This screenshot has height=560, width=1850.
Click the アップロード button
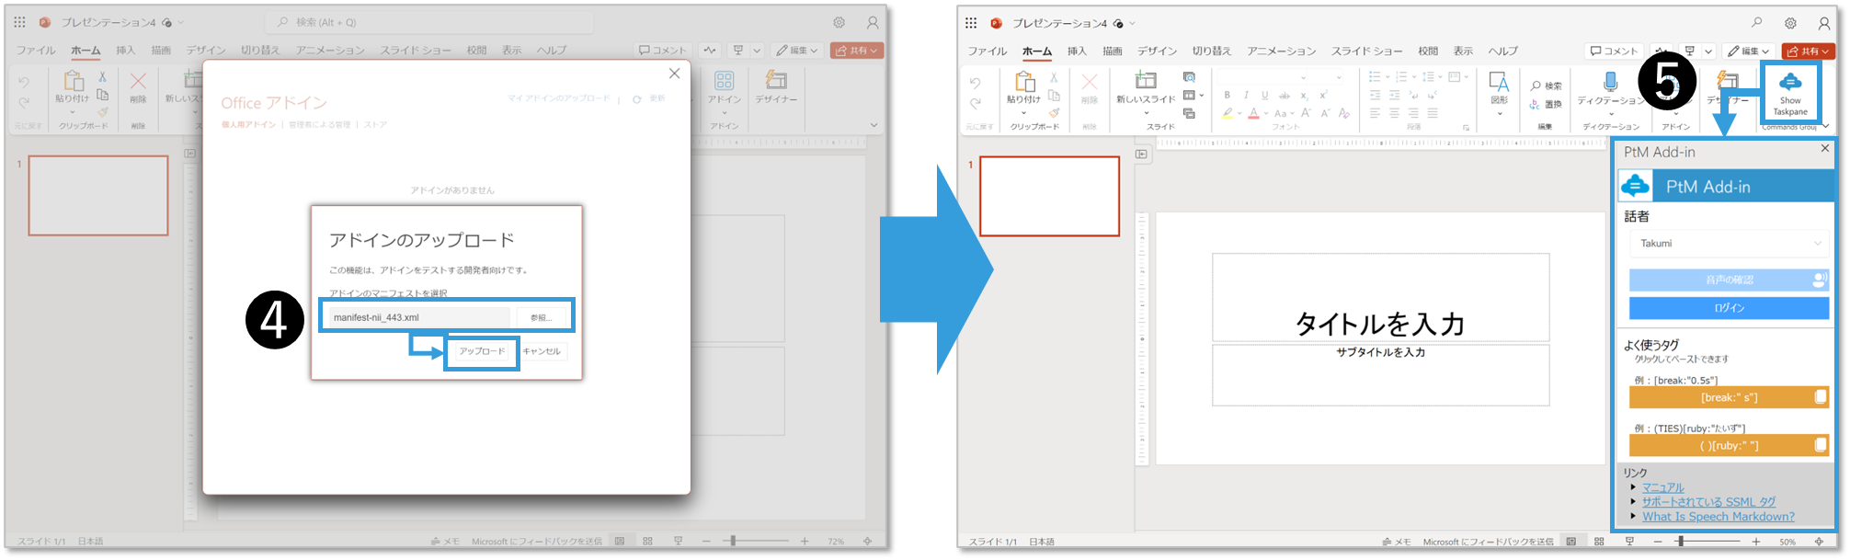(482, 351)
